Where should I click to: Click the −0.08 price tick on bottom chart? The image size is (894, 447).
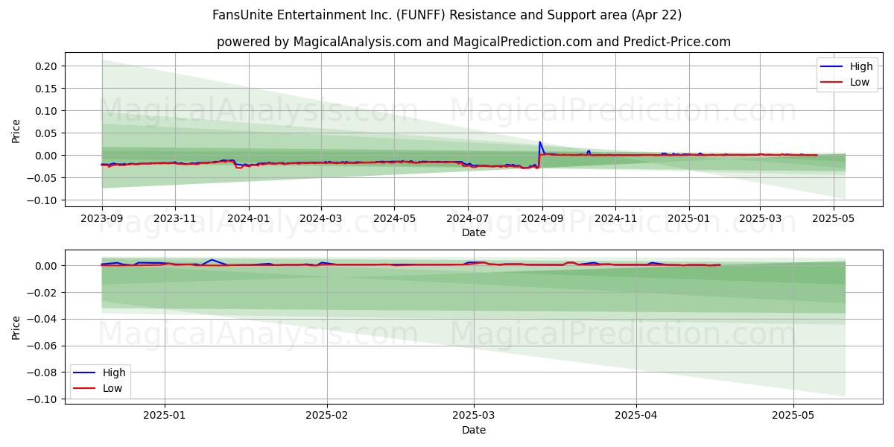(42, 372)
